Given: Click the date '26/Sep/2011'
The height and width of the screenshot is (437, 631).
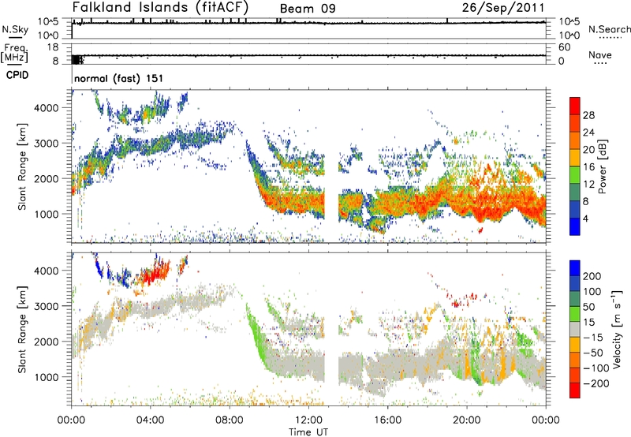Looking at the screenshot, I should point(503,7).
